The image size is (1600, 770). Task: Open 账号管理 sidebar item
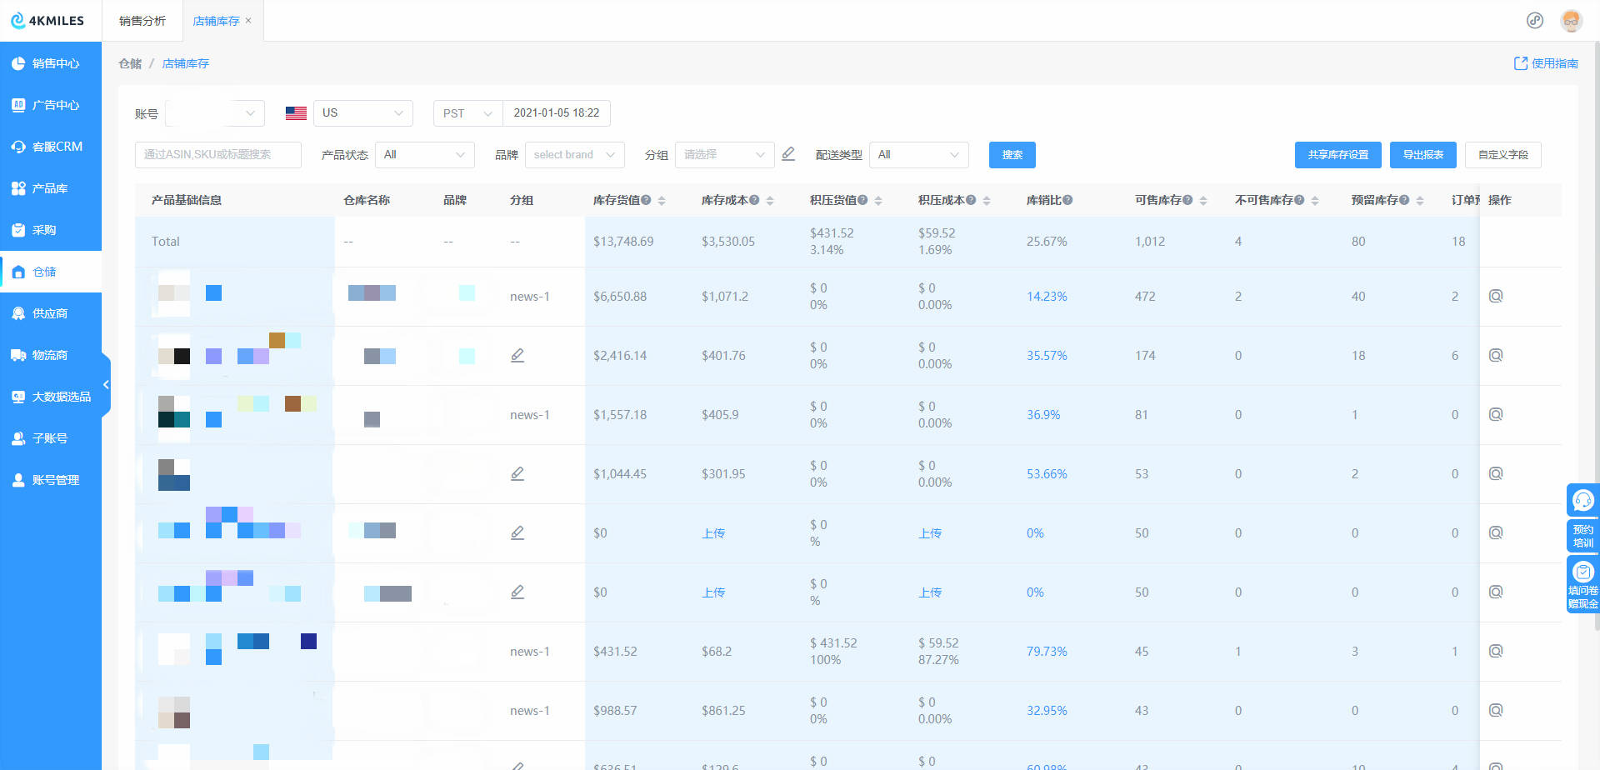(50, 480)
